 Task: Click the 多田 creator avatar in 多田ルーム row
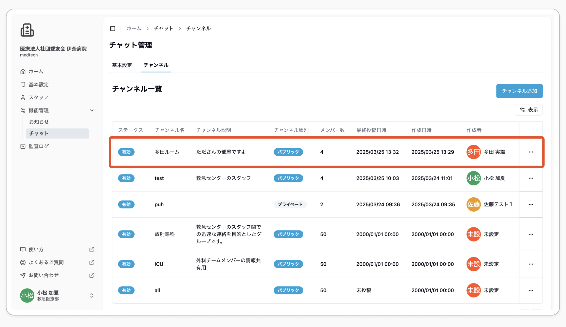(474, 152)
